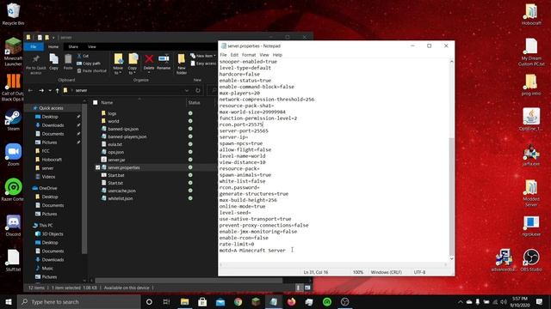
Task: Uncheck the server.properties file checkbox
Action: click(x=97, y=167)
